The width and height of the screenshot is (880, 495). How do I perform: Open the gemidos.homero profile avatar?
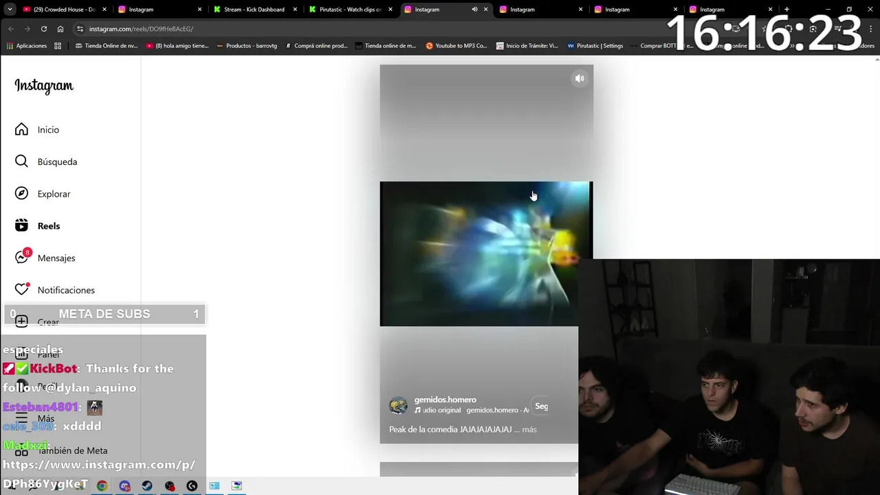pos(398,406)
